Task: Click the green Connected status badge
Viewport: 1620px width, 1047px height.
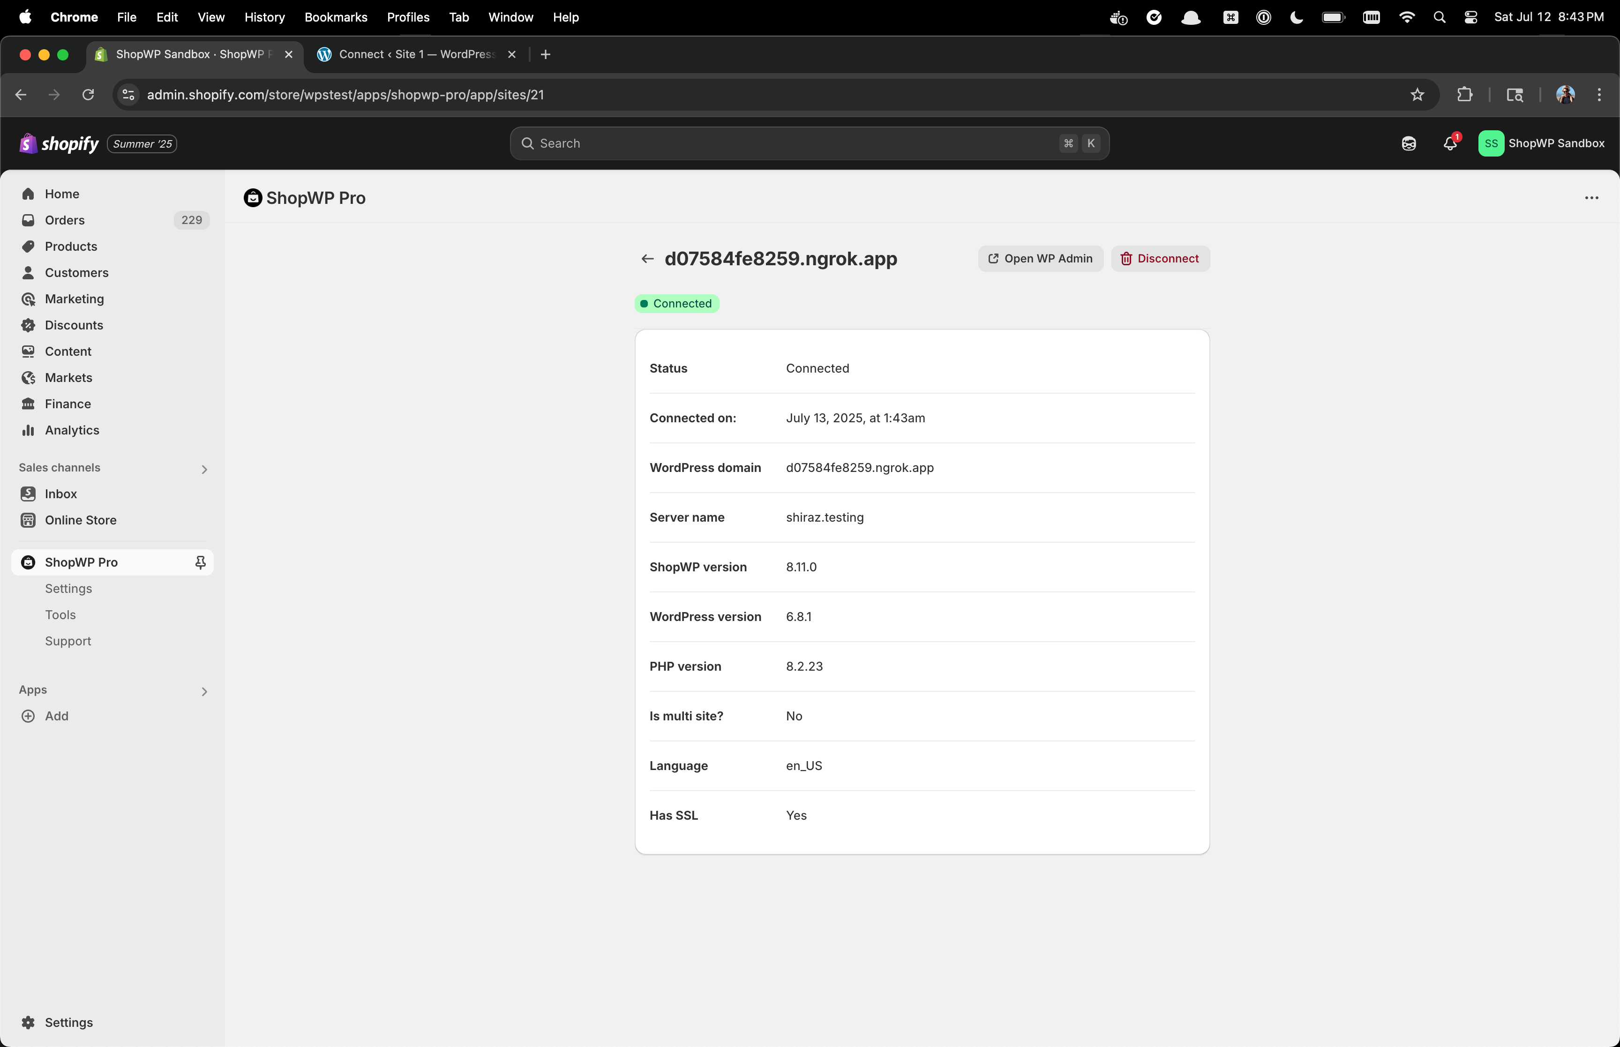Action: (677, 304)
